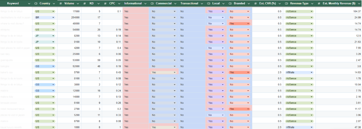Click the dropdown-chip type icon beside Country header
The image size is (362, 129).
[36, 3]
